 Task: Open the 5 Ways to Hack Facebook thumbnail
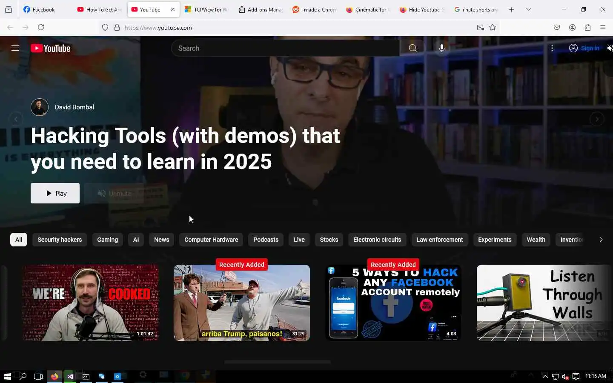coord(393,303)
